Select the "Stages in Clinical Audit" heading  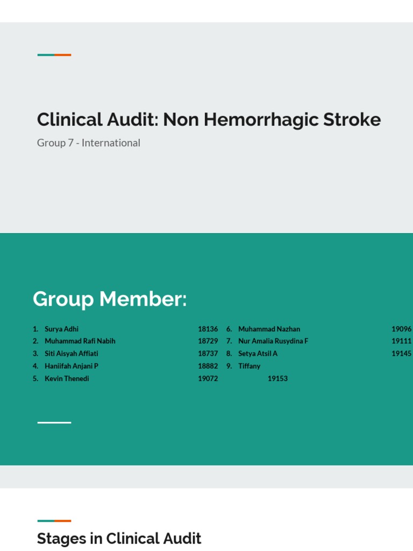pos(119,539)
